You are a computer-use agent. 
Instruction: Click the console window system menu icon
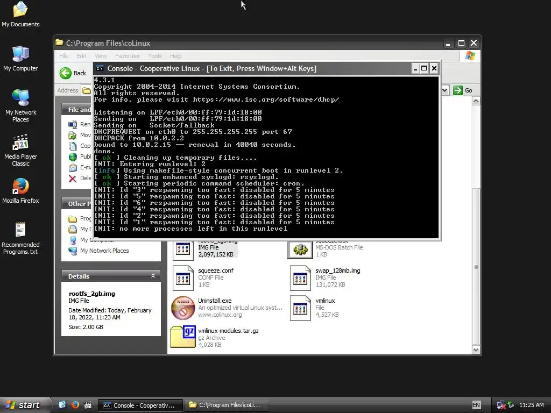click(x=100, y=68)
